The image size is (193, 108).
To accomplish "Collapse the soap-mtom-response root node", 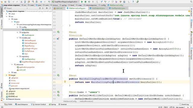I will tap(4, 11).
